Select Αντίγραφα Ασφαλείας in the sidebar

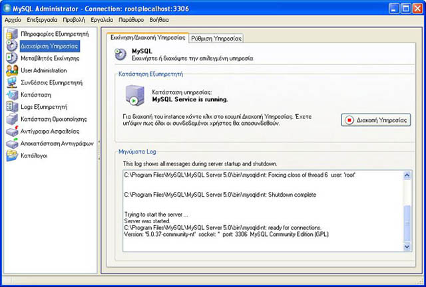click(50, 132)
